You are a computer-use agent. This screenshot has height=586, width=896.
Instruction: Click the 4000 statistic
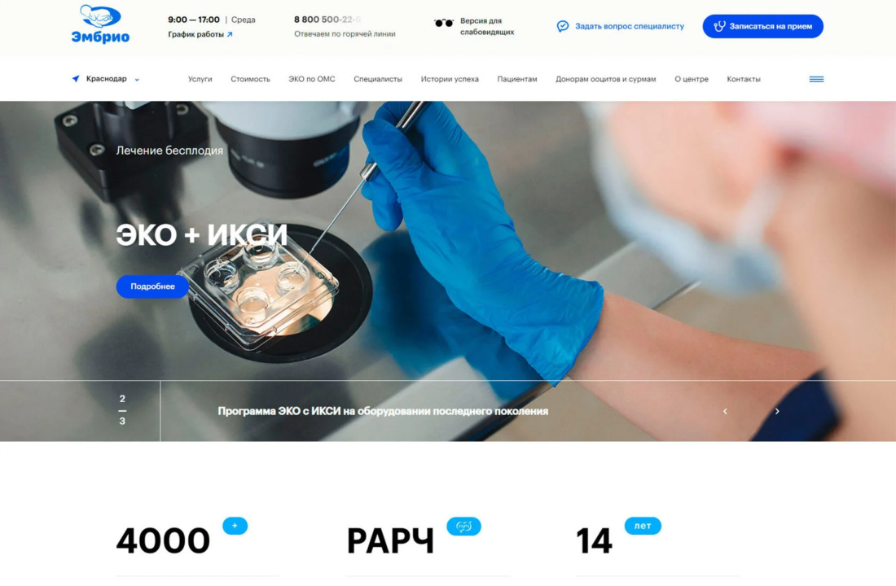[164, 541]
